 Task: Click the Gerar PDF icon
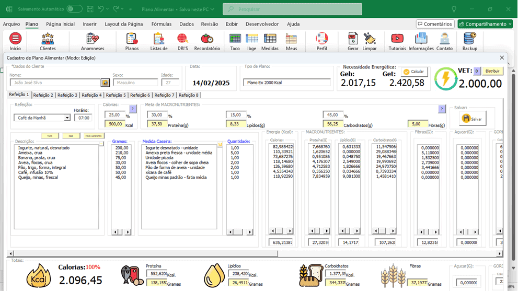[x=353, y=42]
